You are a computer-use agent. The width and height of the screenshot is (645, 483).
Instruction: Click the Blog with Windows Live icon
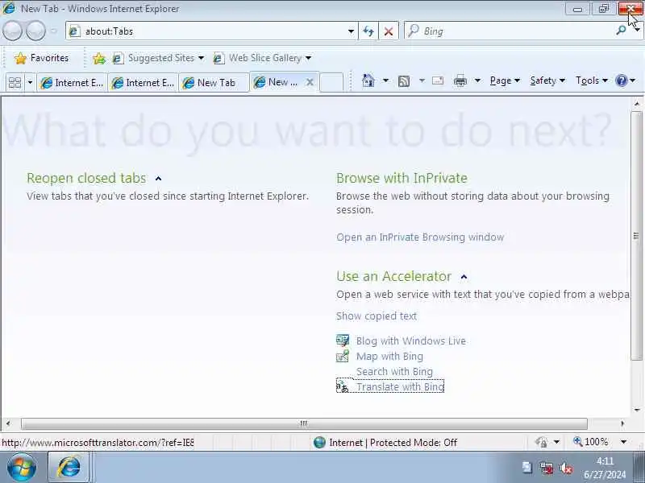[x=343, y=341]
